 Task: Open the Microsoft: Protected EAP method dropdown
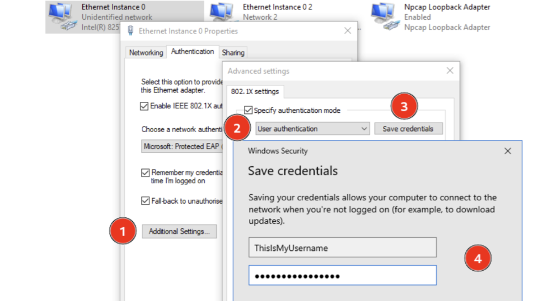tap(182, 146)
